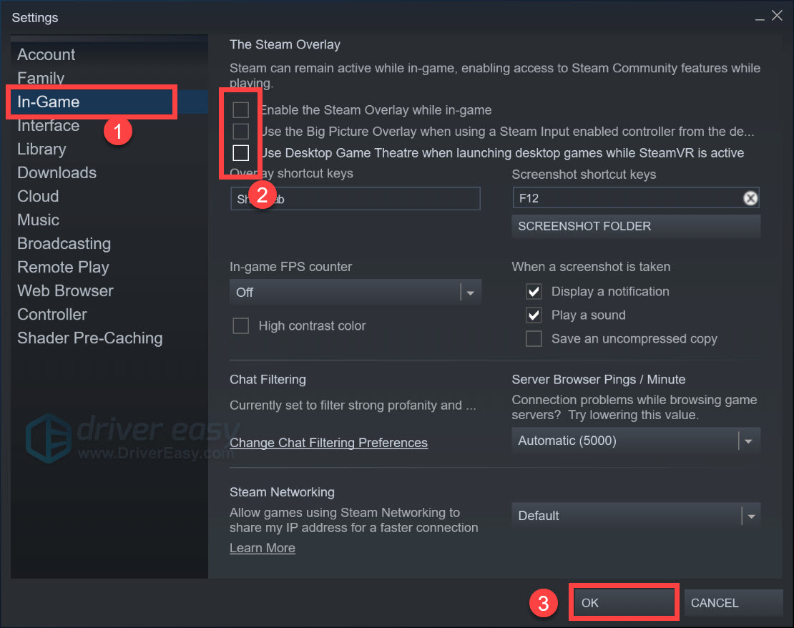Toggle Use Desktop Game Theatre checkbox
The image size is (794, 628).
pyautogui.click(x=240, y=152)
